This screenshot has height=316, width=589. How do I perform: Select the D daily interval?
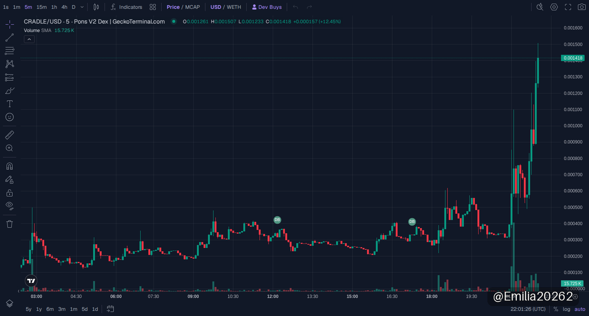coord(74,7)
